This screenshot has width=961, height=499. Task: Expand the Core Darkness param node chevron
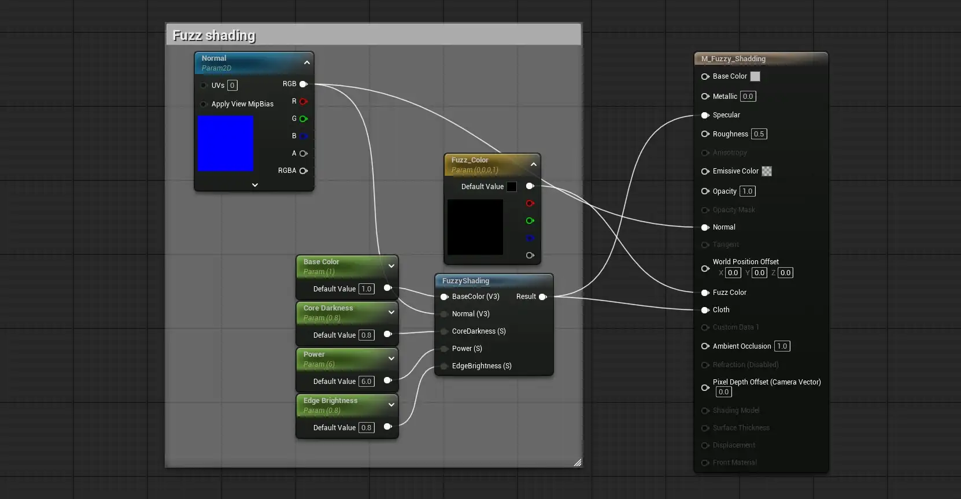coord(391,312)
